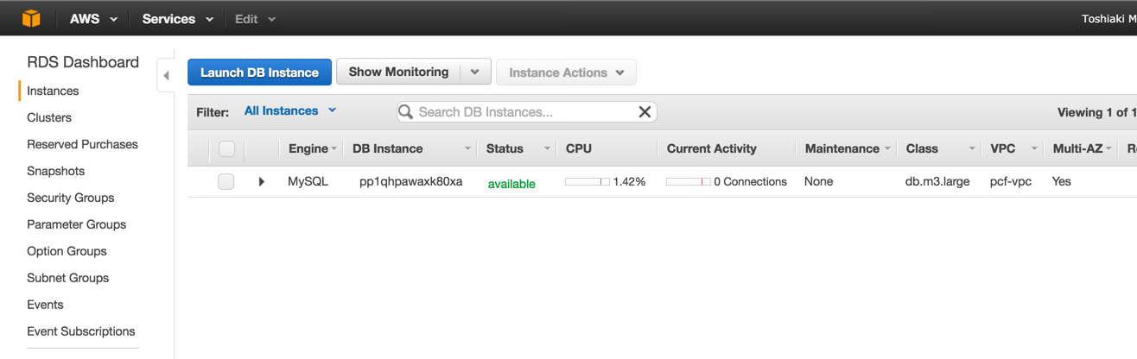
Task: Go to Snapshots in sidebar
Action: (x=55, y=171)
